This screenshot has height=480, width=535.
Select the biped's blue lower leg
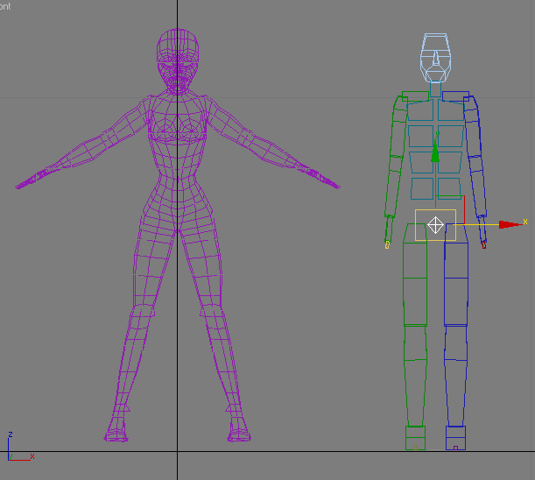[x=456, y=375]
